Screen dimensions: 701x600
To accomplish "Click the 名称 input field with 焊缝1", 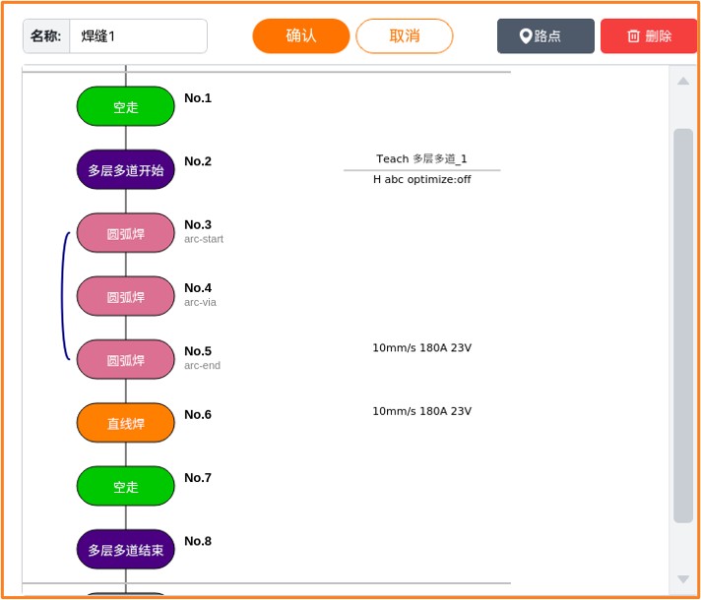I will 138,36.
